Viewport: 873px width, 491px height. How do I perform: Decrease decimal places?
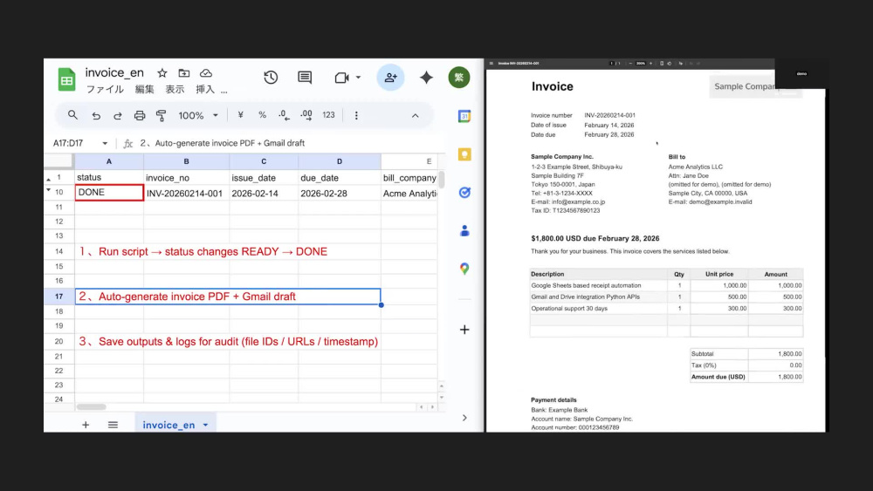point(284,115)
